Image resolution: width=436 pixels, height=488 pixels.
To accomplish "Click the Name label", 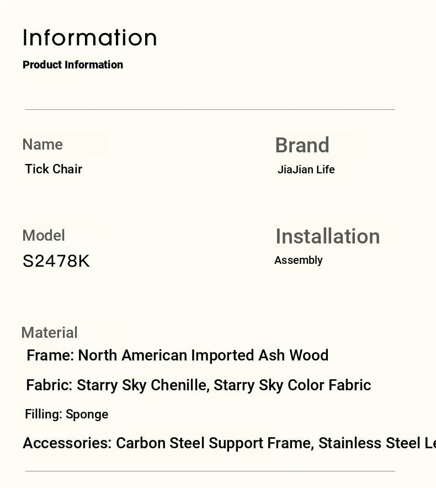I will [42, 145].
